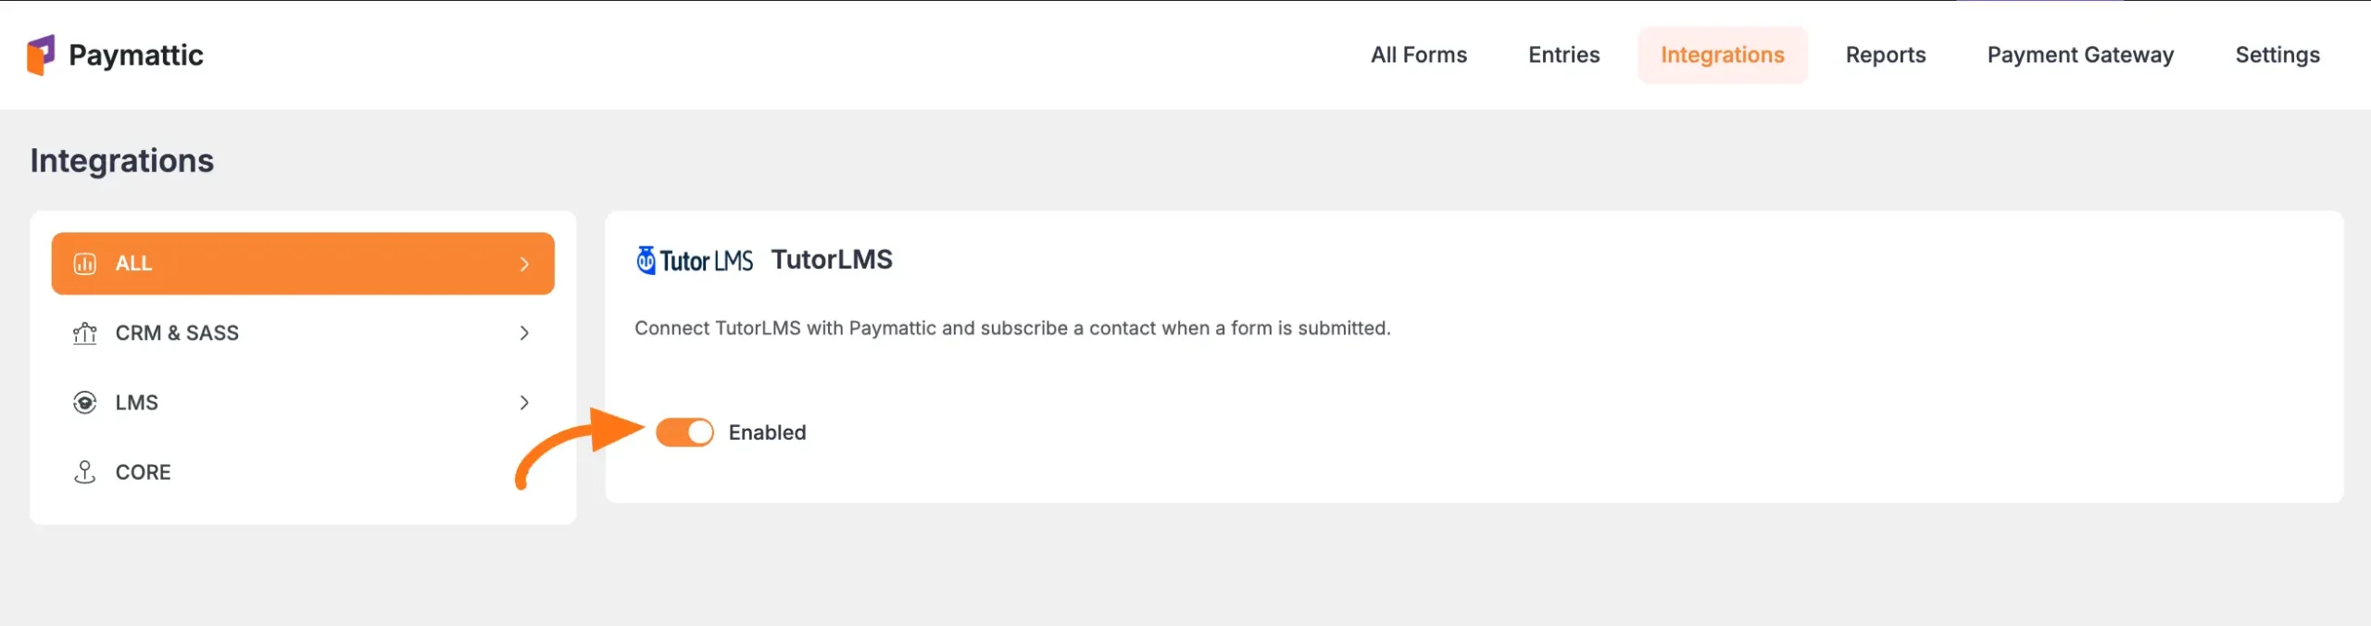
Task: Click the Tutor LMS owl logo
Action: 646,258
